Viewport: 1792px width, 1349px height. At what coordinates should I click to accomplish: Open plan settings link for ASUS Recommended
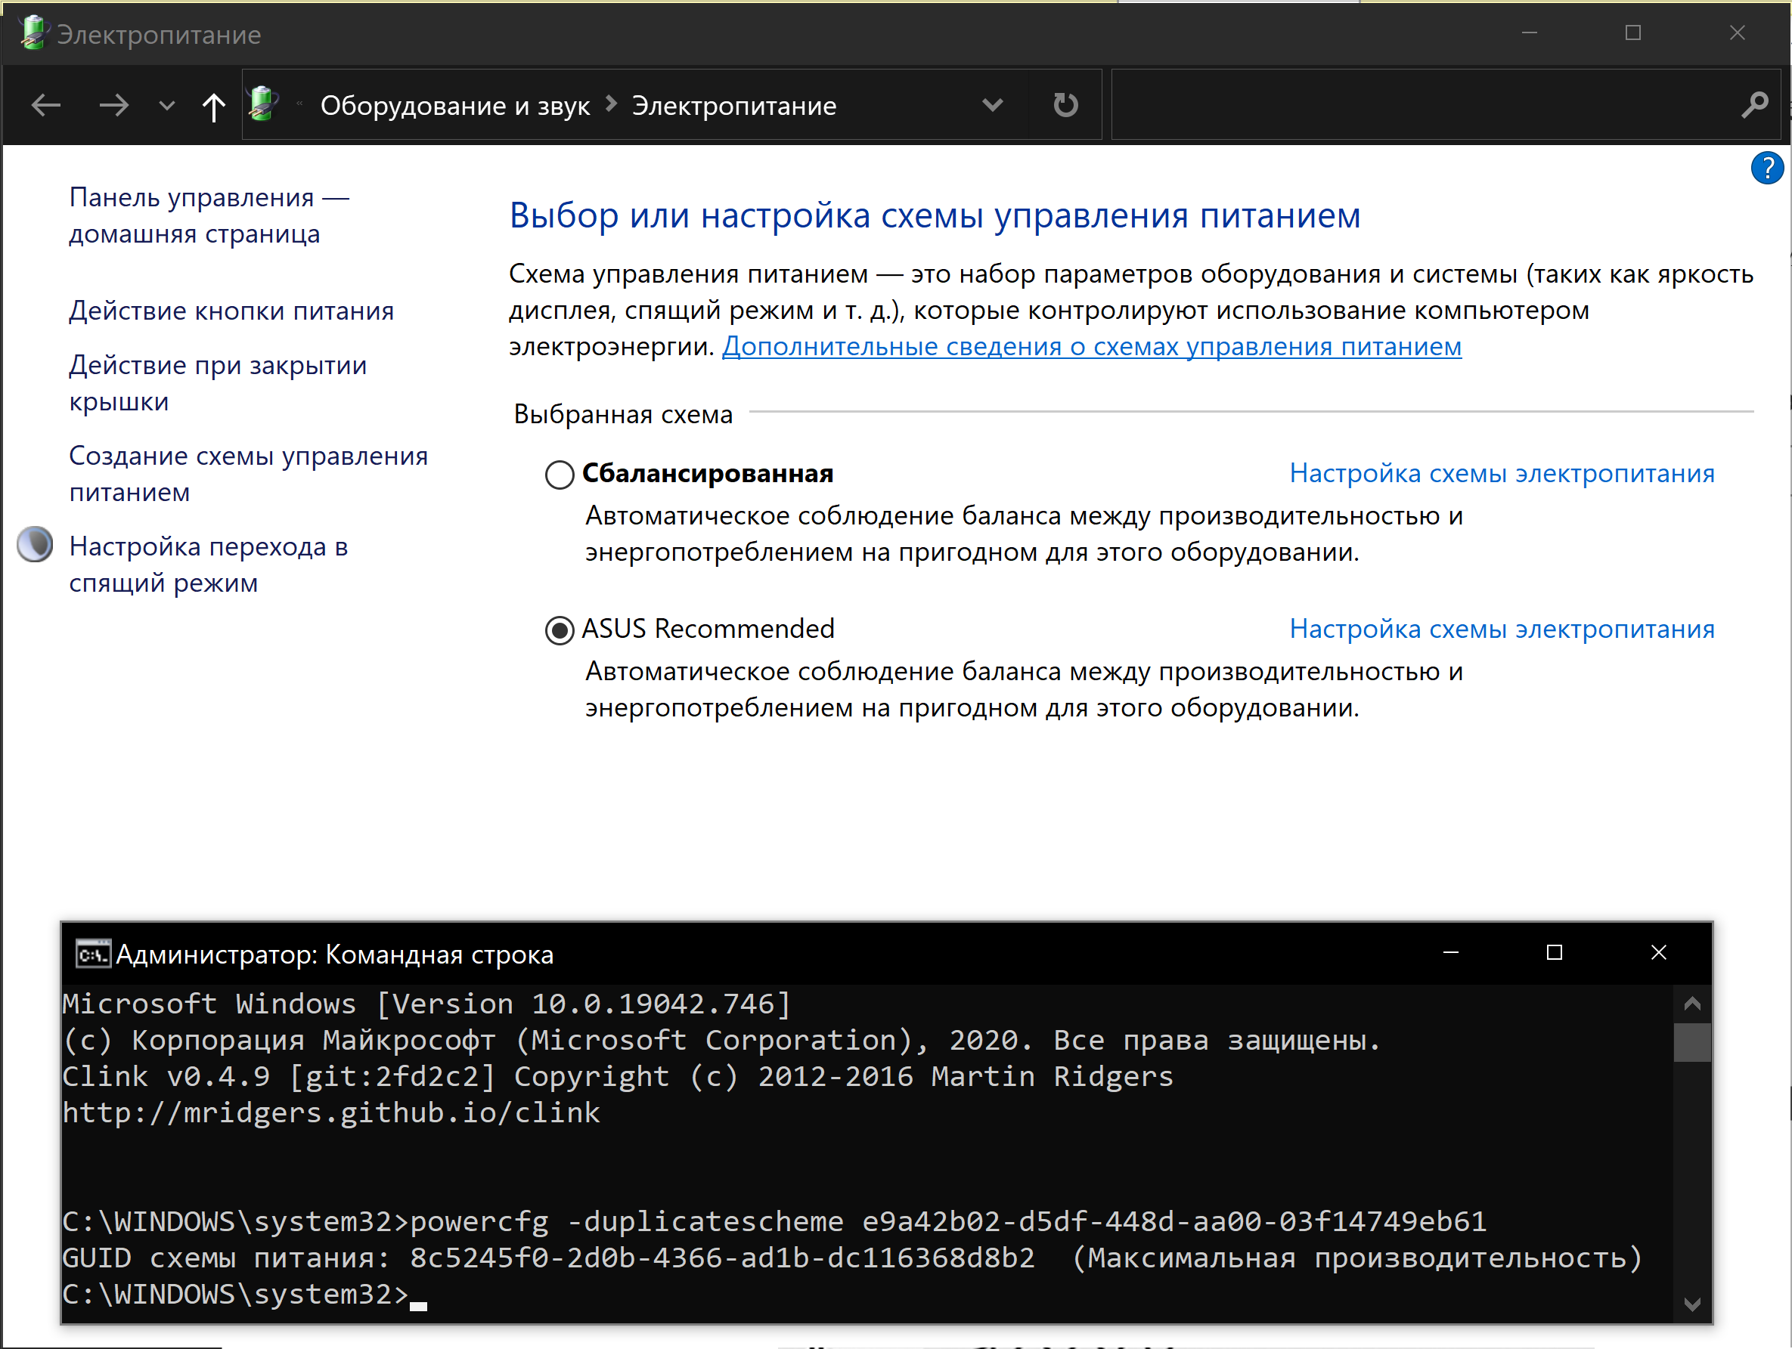pos(1502,629)
